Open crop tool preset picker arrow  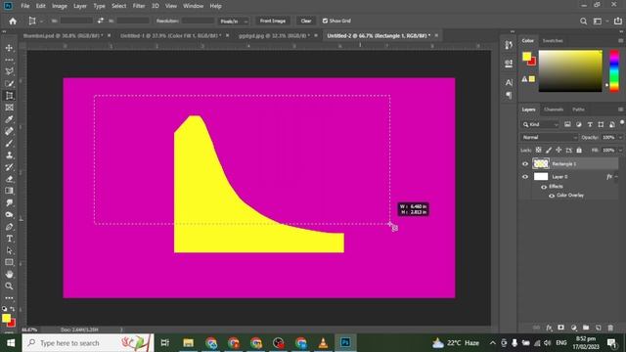pos(41,22)
